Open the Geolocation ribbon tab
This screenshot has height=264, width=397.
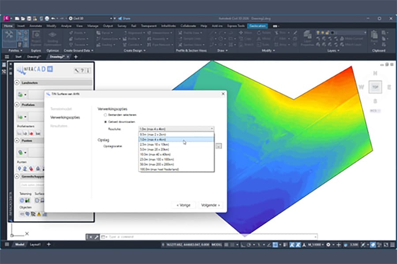(257, 26)
